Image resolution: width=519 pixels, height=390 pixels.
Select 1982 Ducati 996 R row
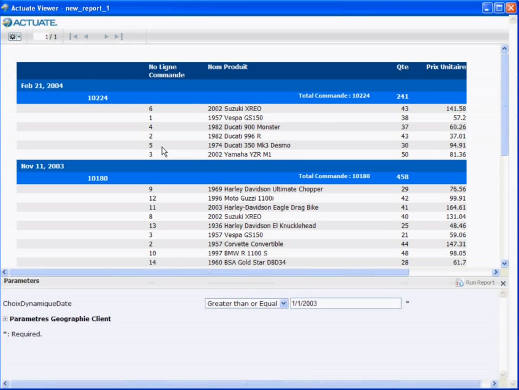click(242, 136)
